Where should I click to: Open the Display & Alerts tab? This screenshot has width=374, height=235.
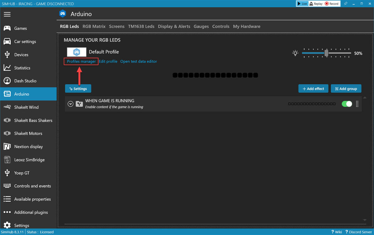tap(174, 27)
